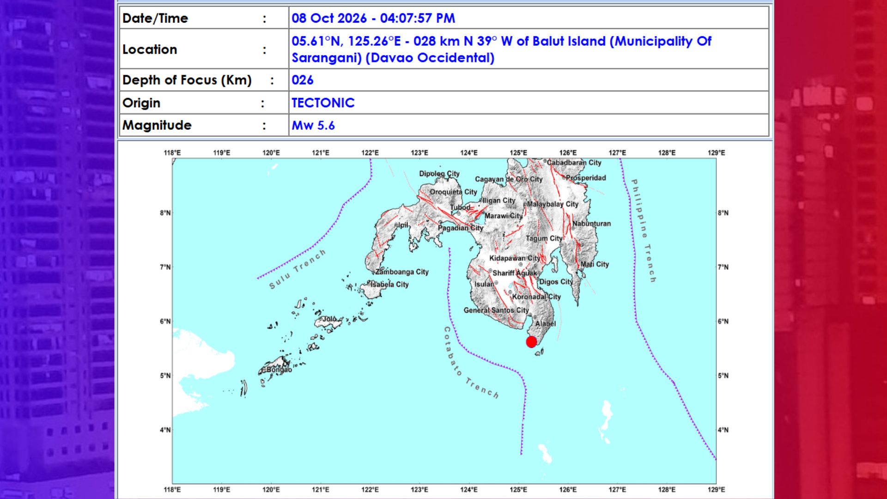
Task: Click the Tubod label on map
Action: (x=460, y=207)
